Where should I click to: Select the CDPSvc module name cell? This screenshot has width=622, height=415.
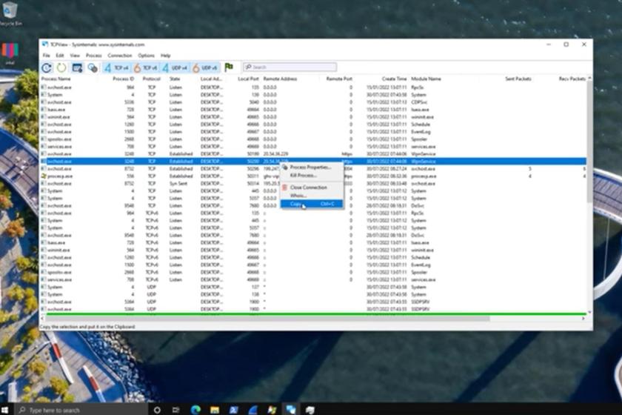coord(419,102)
